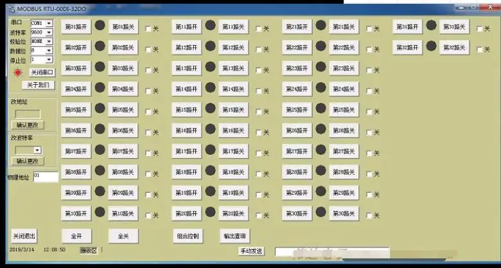Viewport: 501px width, 268px height.
Task: Click the 输出查询 output query button
Action: (235, 236)
